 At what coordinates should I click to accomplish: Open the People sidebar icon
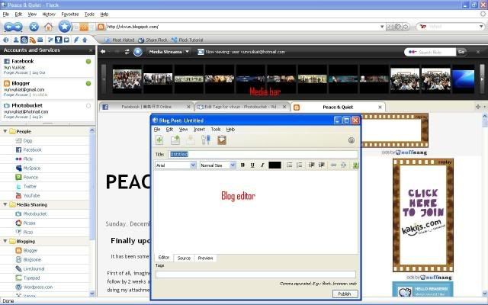(15, 40)
